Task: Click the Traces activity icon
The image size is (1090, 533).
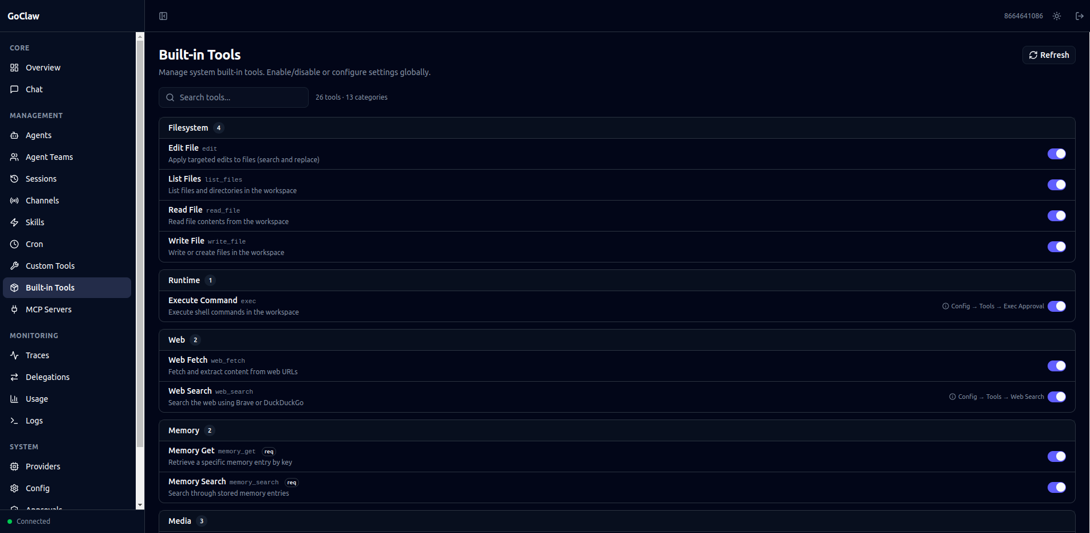Action: point(14,355)
